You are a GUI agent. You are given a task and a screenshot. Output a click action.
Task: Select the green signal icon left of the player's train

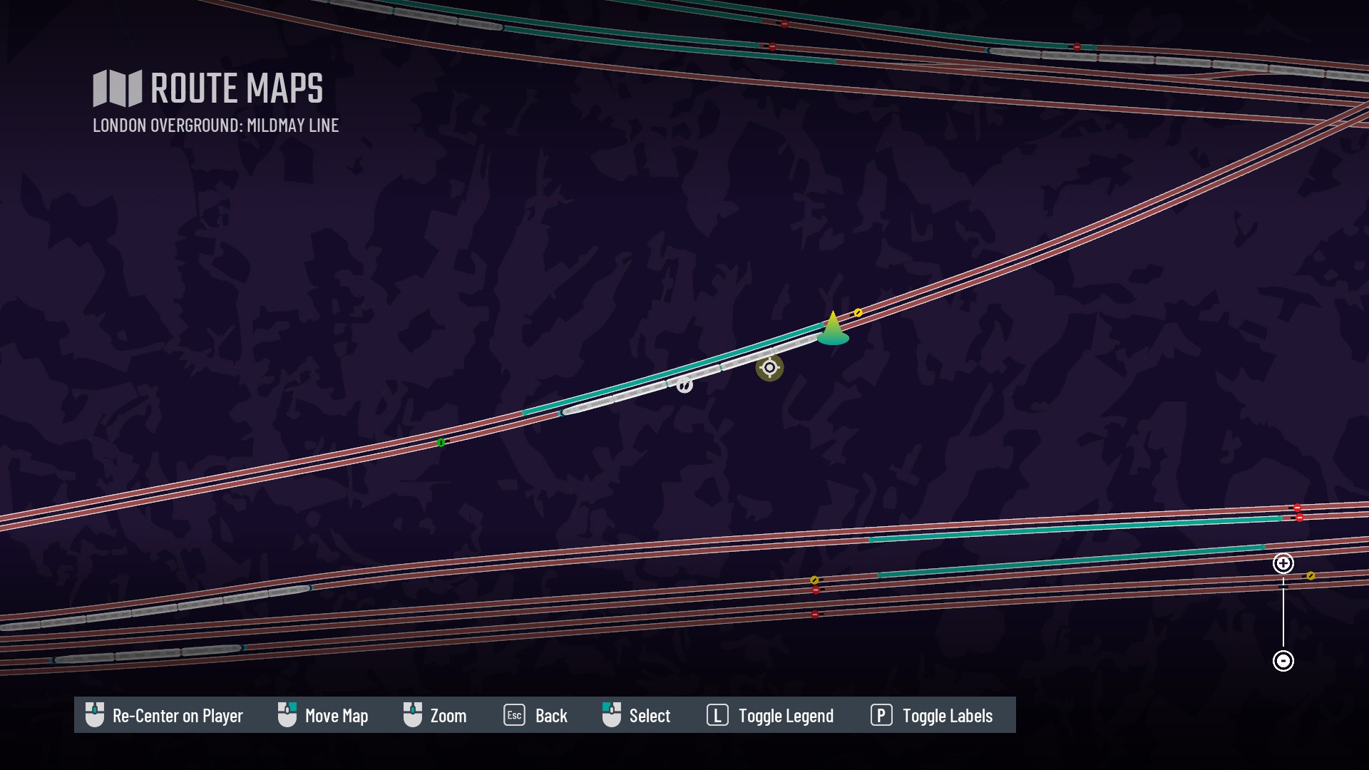tap(441, 443)
